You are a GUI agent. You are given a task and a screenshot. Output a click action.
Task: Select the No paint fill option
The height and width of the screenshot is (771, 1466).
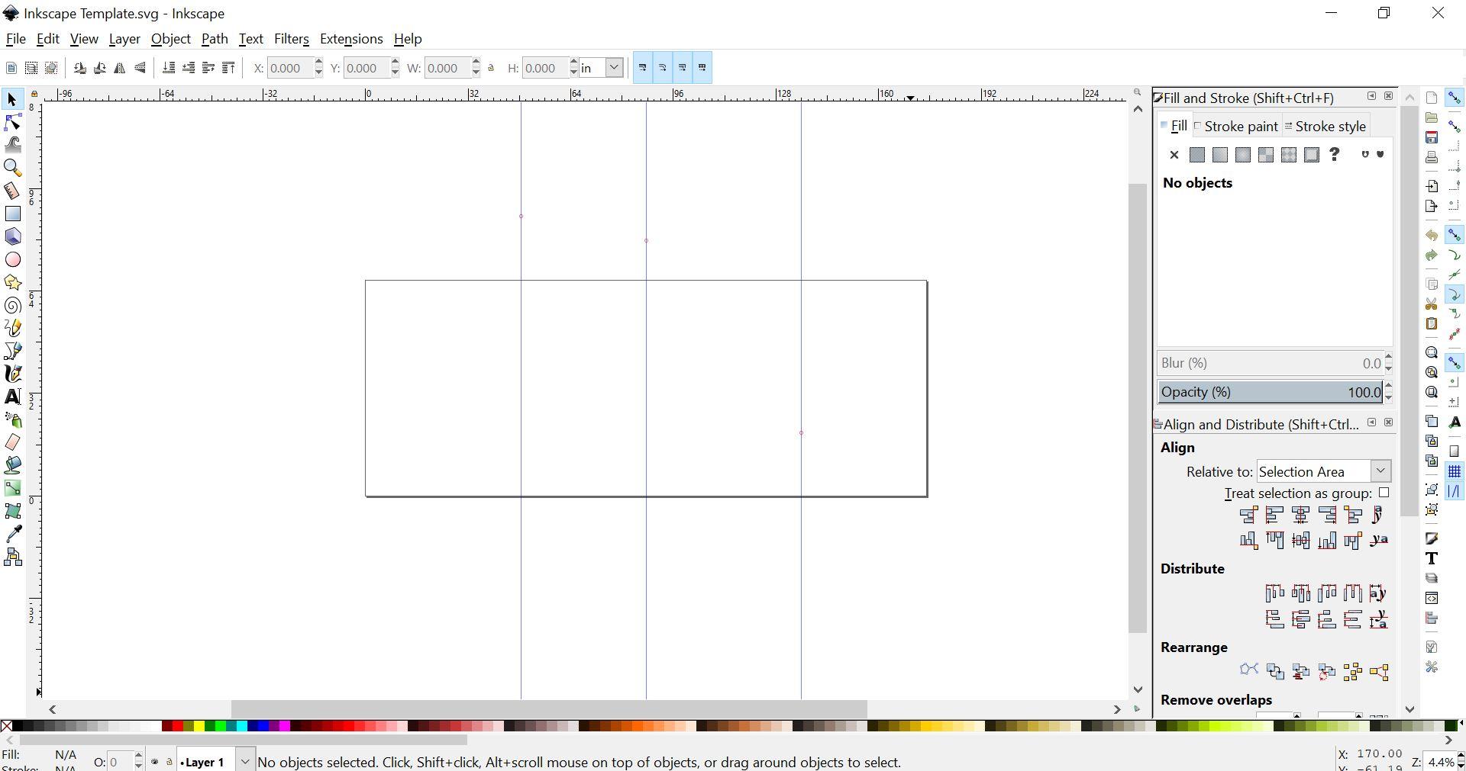[x=1174, y=155]
